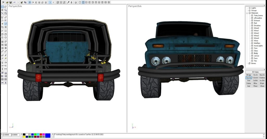Toggle the Grid display state
Image resolution: width=267 pixels, height=139 pixels.
pos(248,86)
